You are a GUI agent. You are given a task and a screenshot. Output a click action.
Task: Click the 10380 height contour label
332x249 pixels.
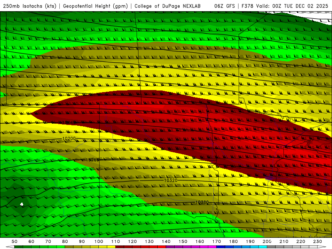pos(202,203)
